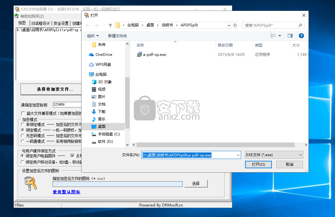335x217 pixels.
Task: Sort files by 名称 column
Action: point(140,45)
